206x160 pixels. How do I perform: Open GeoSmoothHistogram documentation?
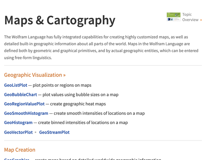[26, 113]
